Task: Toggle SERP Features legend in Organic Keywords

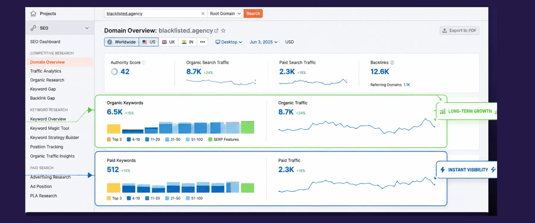Action: [224, 139]
